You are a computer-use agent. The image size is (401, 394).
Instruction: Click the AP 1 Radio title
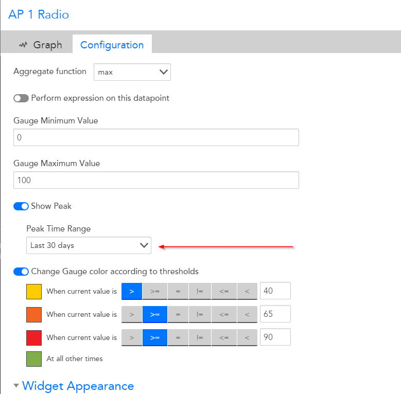[x=39, y=14]
